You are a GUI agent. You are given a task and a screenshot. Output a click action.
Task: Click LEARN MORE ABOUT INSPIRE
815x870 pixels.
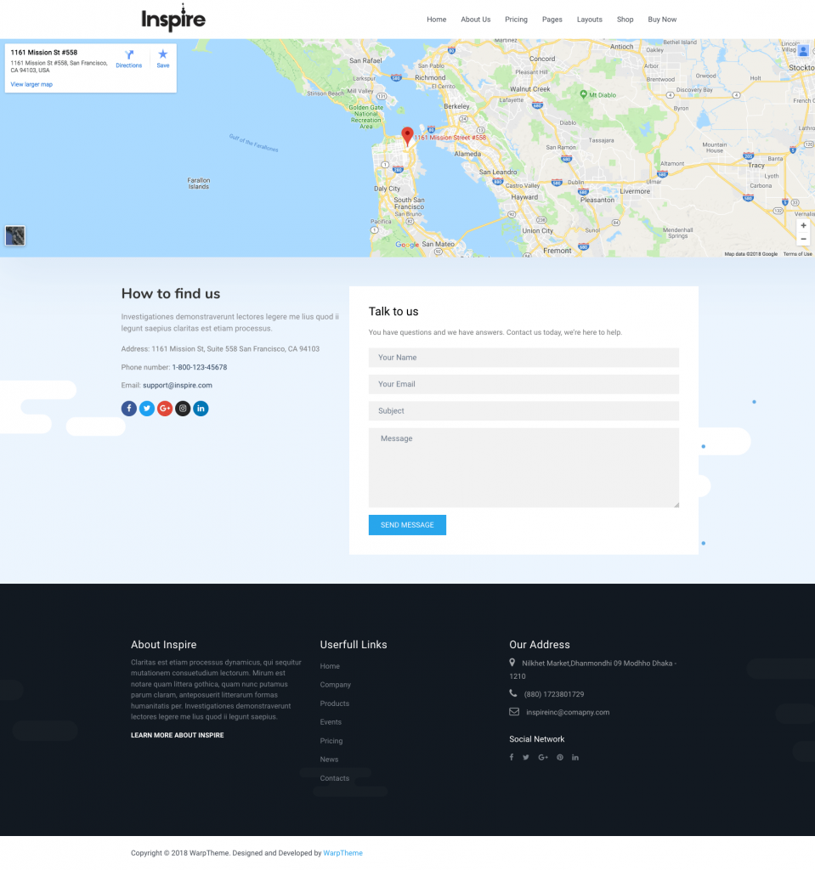point(177,735)
